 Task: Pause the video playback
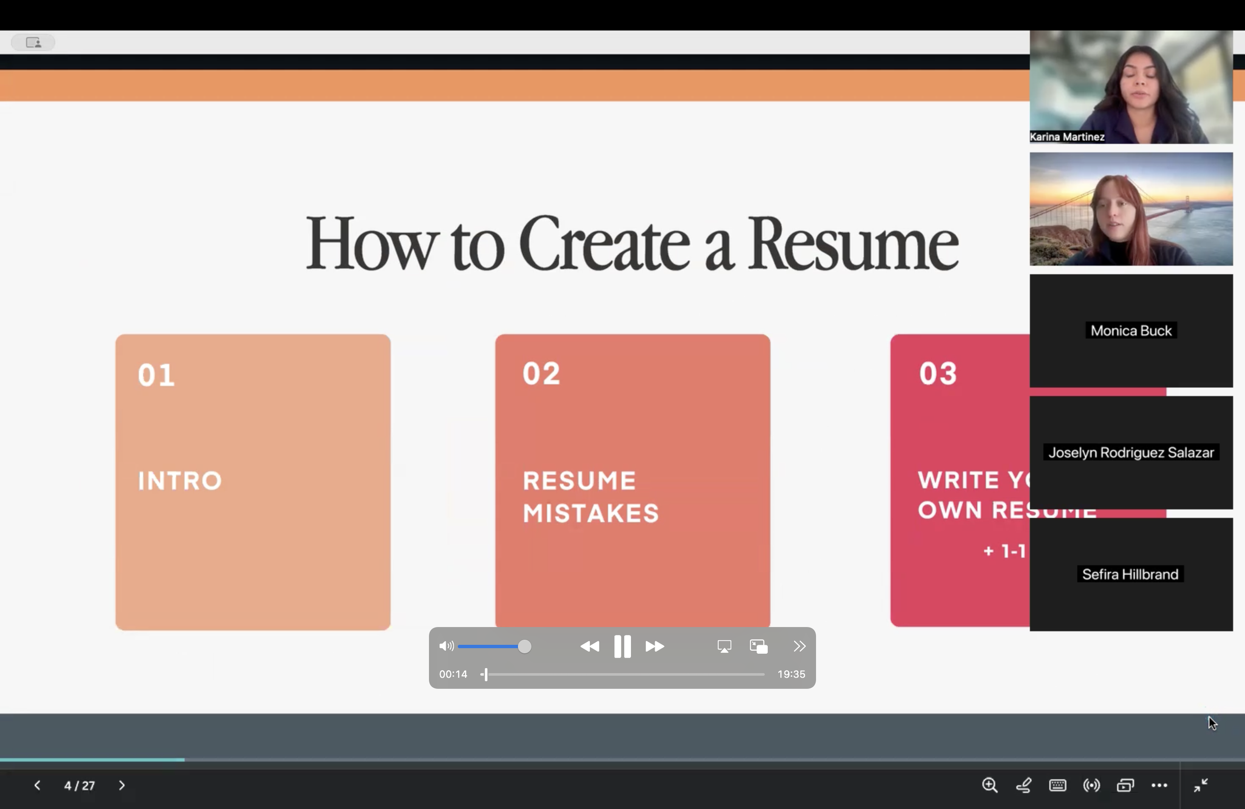tap(622, 646)
